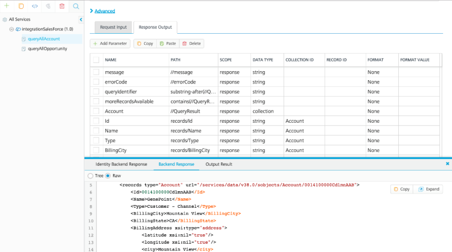Image resolution: width=452 pixels, height=252 pixels.
Task: Switch to the Response Output tab
Action: tap(155, 27)
